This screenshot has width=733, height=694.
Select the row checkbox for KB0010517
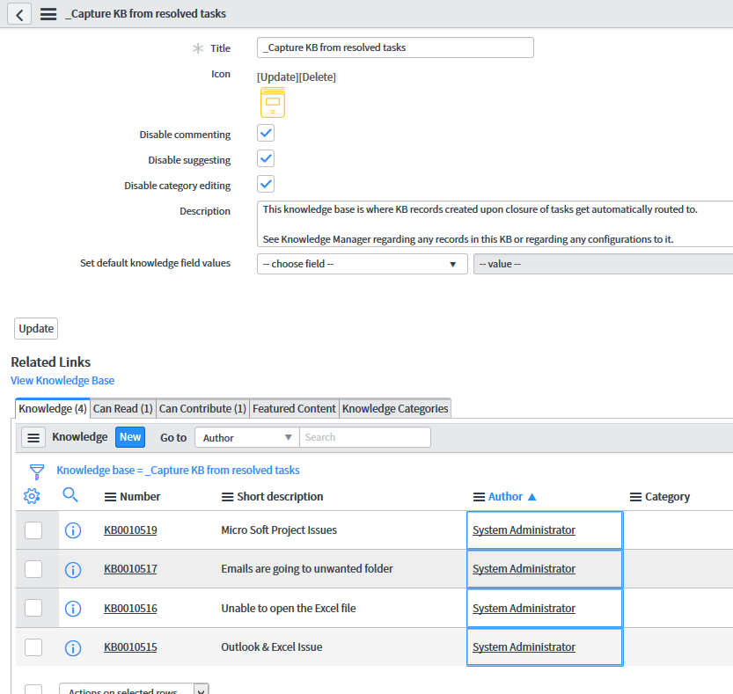(33, 569)
